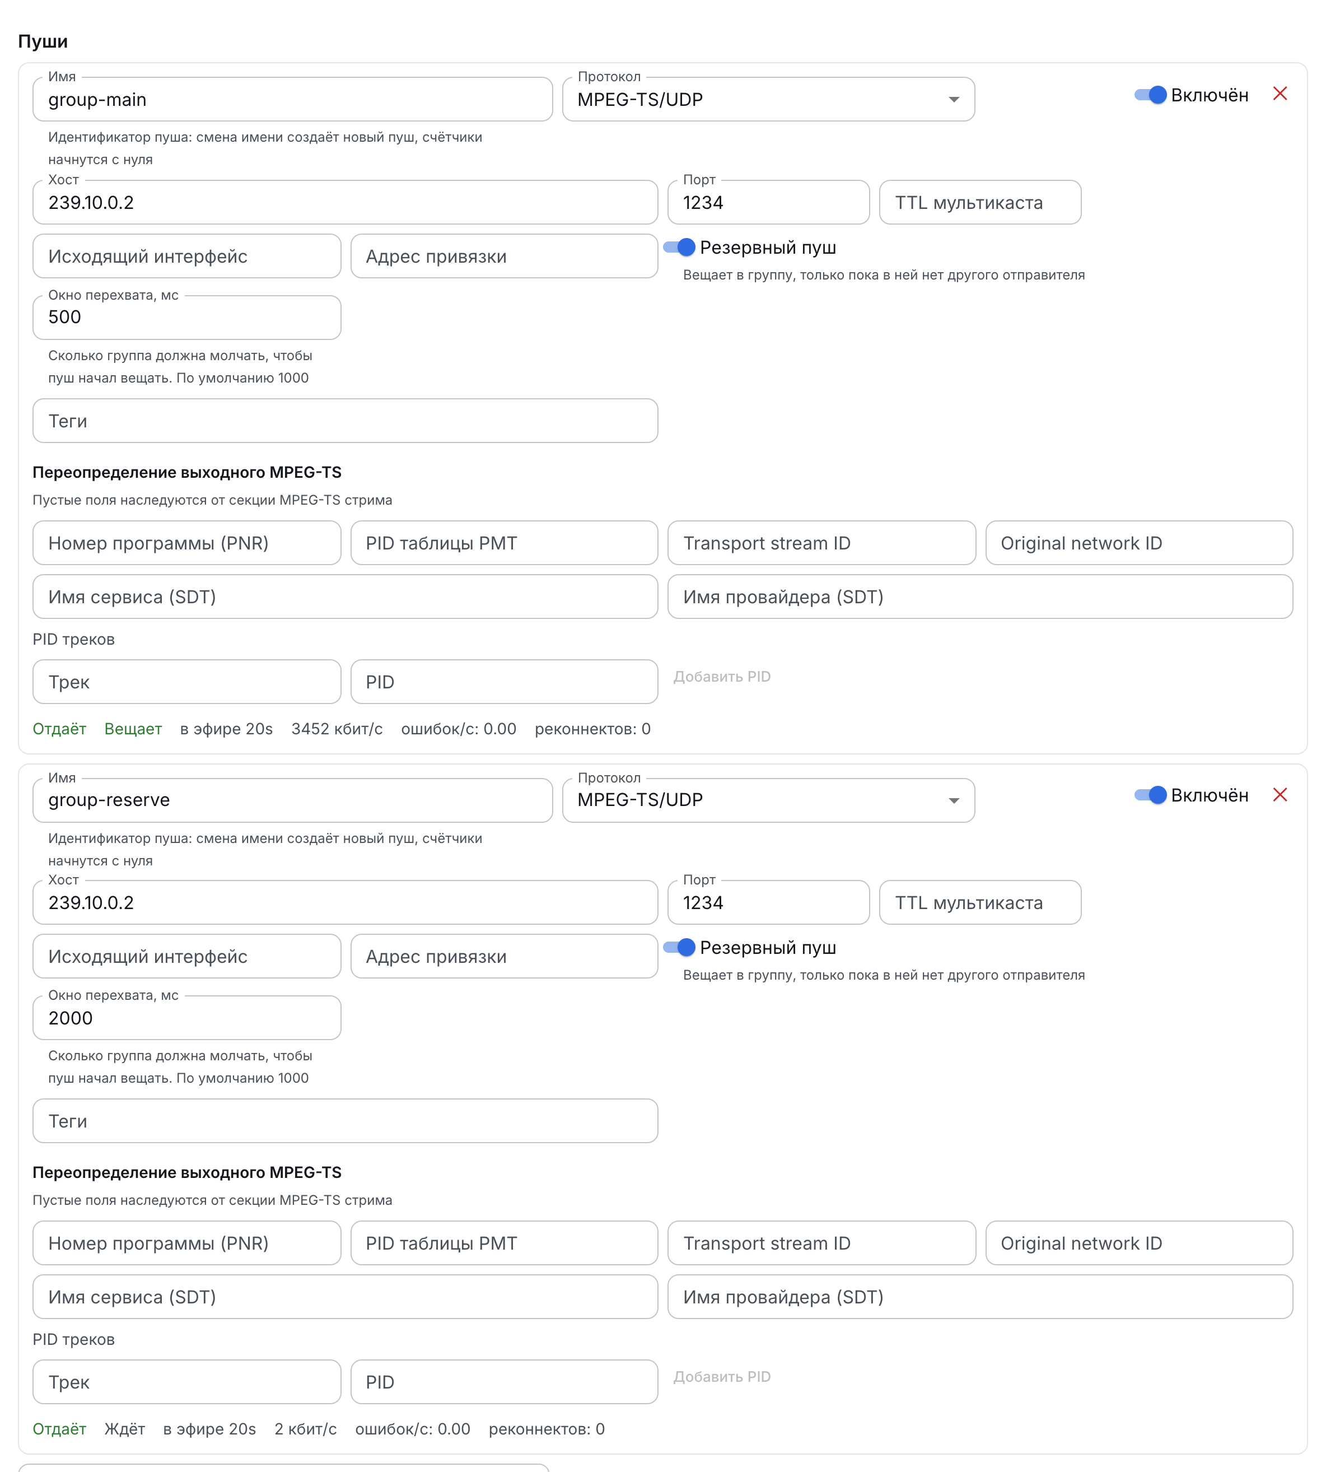Viewport: 1326px width, 1472px height.
Task: Focus PID таблицы PMT in group-main
Action: (504, 543)
